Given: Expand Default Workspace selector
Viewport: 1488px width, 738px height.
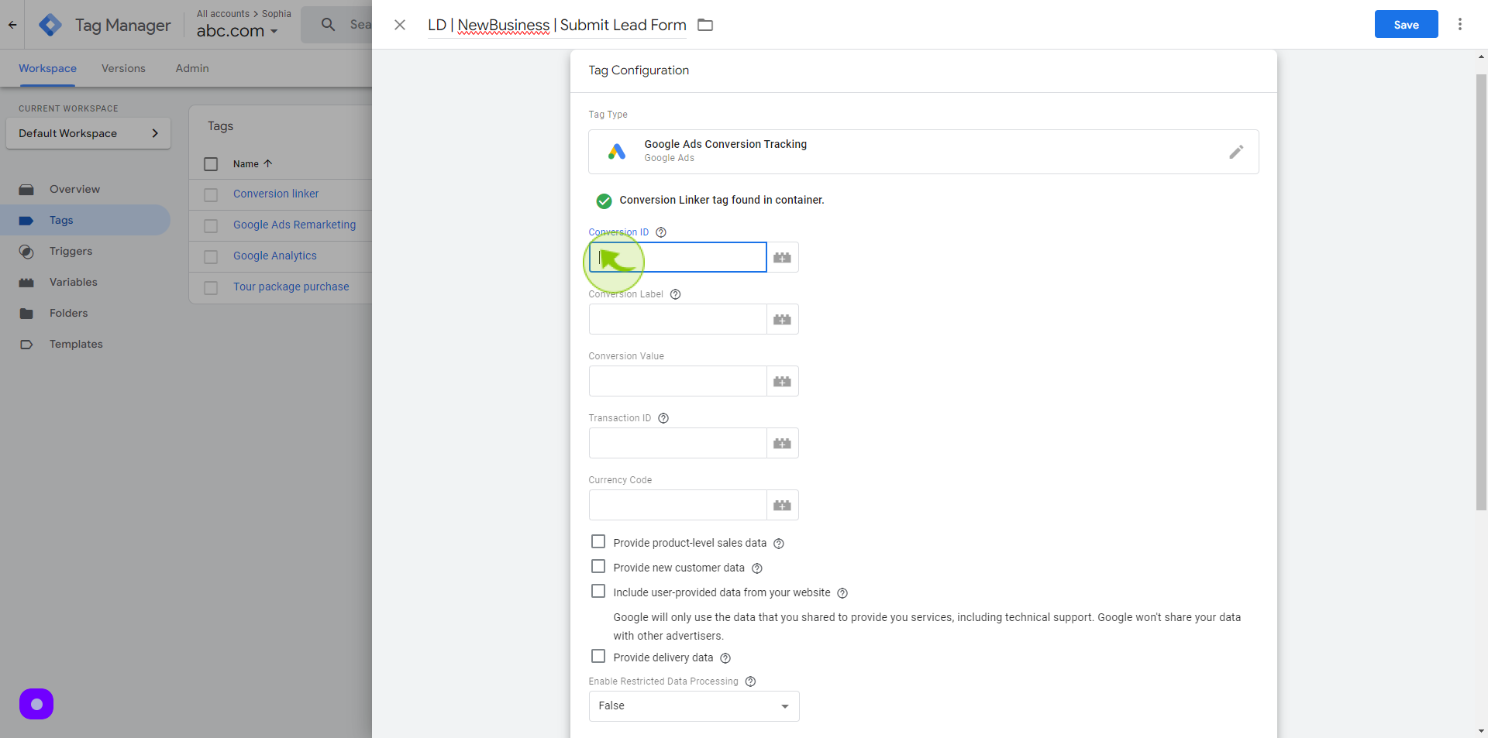Looking at the screenshot, I should pos(88,133).
